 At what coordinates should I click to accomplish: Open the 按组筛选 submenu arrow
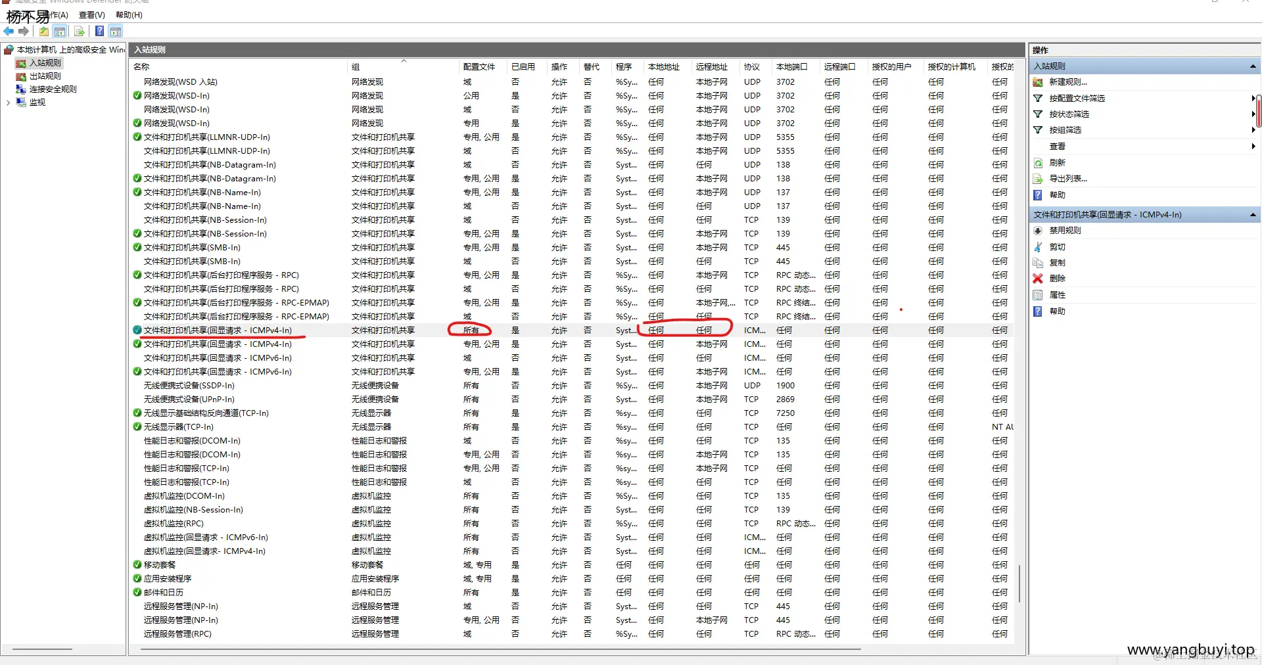click(x=1253, y=130)
